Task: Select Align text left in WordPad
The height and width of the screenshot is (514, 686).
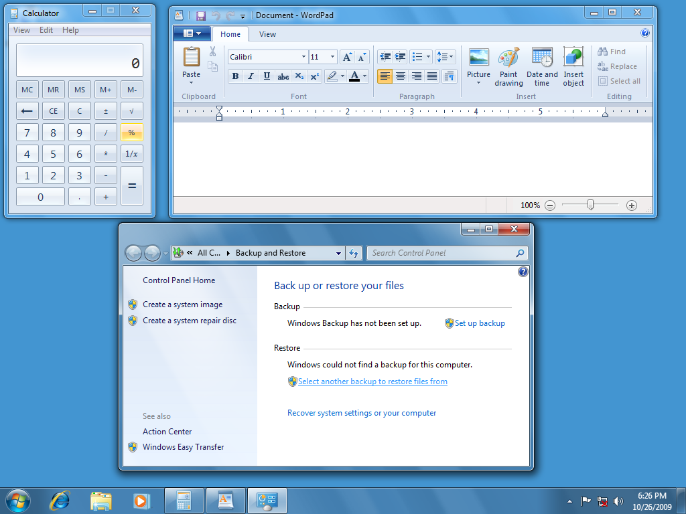Action: pyautogui.click(x=385, y=76)
